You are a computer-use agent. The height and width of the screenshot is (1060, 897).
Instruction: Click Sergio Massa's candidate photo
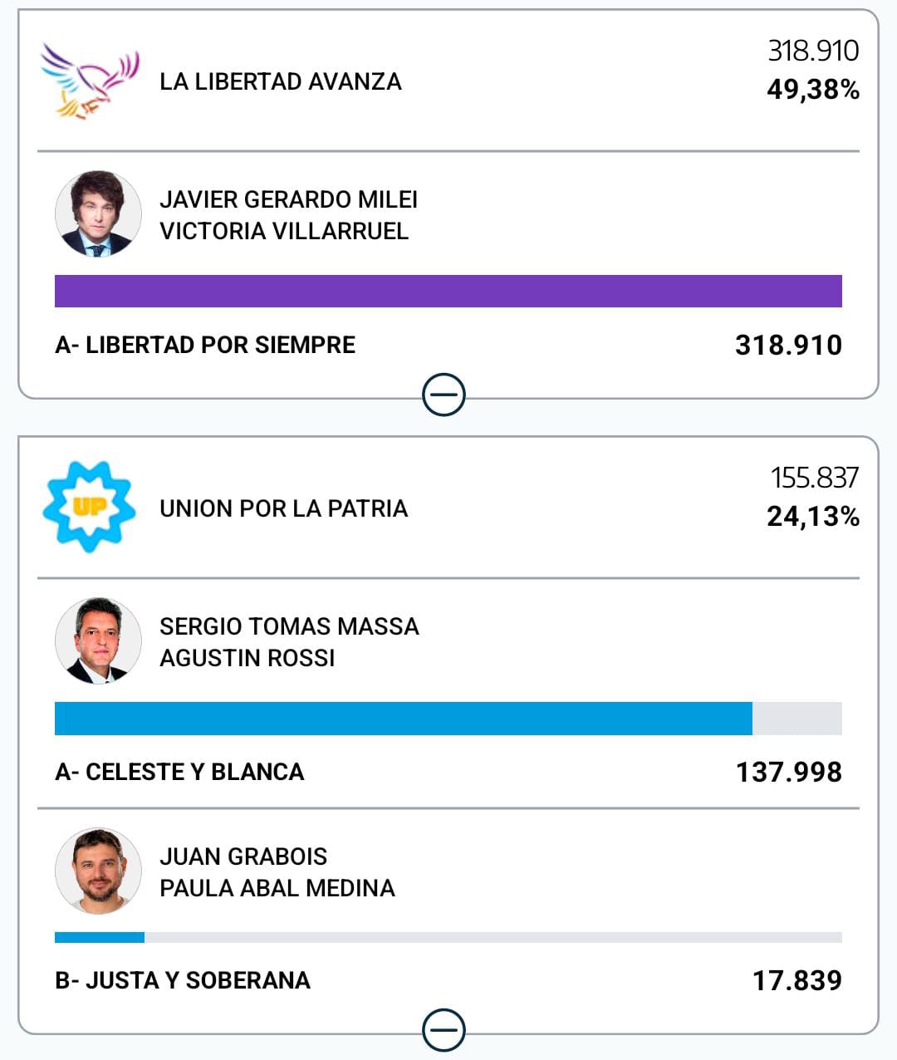click(x=98, y=641)
